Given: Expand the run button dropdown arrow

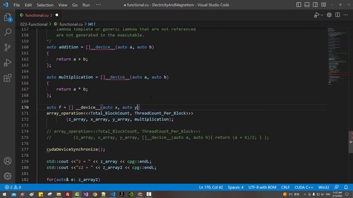Looking at the screenshot, I should [322, 15].
